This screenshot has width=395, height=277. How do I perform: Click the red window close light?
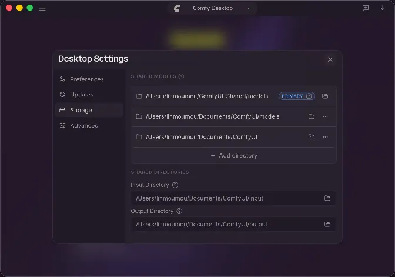point(9,8)
